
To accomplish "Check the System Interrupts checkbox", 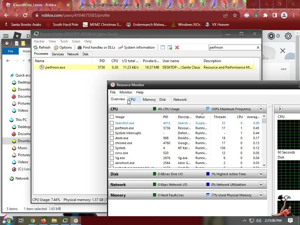I will [x=112, y=133].
